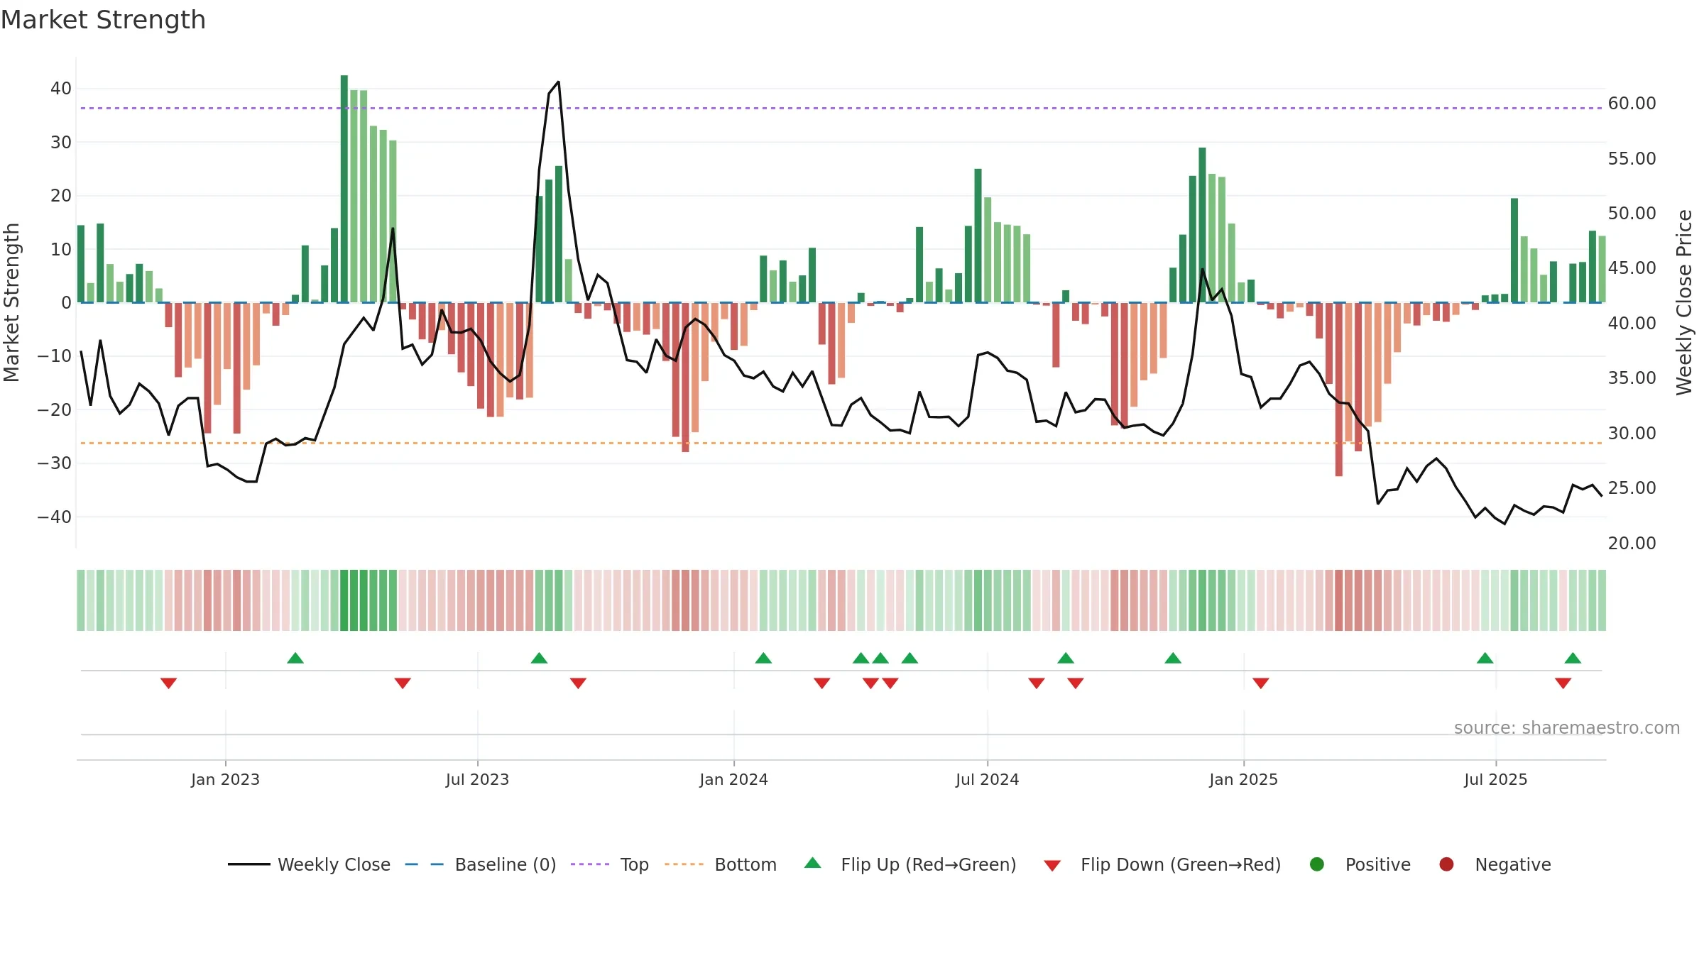Click the Market Strength vertical axis title

click(11, 302)
